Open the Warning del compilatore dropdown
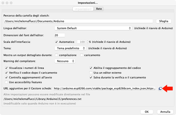Image resolution: width=176 pixels, height=115 pixels. click(x=64, y=61)
